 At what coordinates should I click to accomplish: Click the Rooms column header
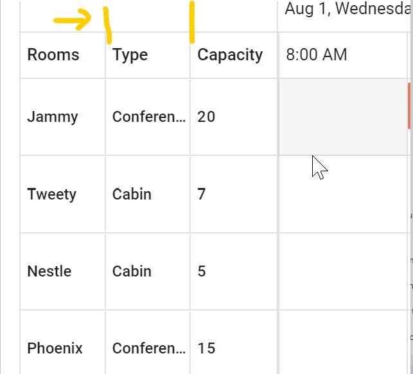53,55
